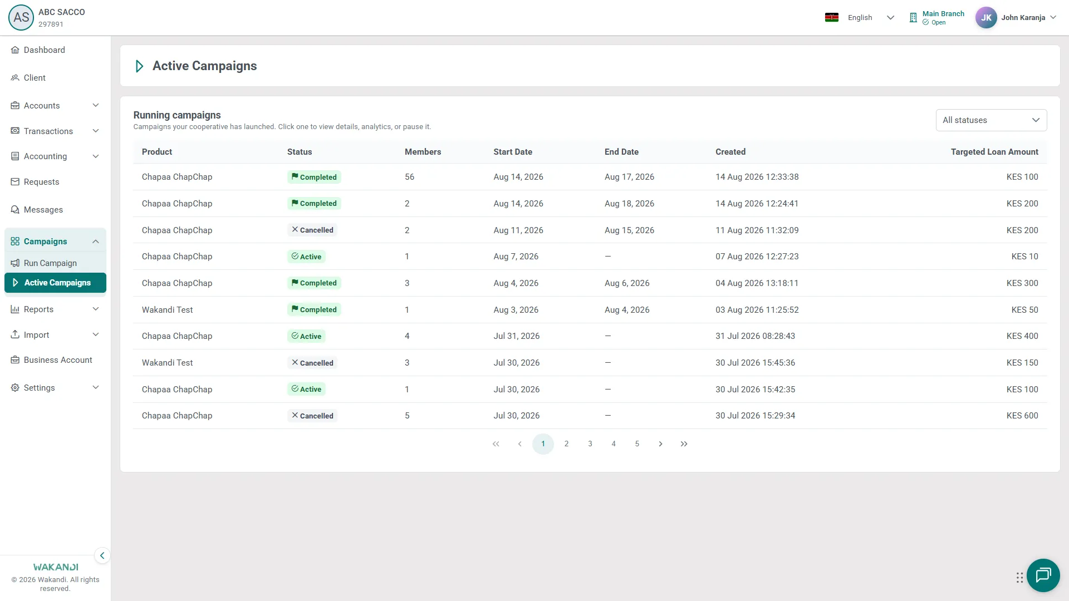Open the campaign created 14 Aug 2026 12:33:38
The image size is (1069, 601).
tap(590, 177)
